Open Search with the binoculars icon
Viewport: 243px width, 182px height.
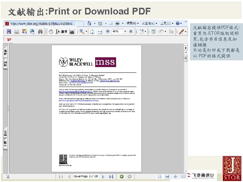point(40,32)
